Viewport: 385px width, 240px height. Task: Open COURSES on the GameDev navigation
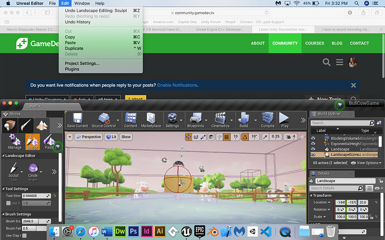(x=315, y=43)
